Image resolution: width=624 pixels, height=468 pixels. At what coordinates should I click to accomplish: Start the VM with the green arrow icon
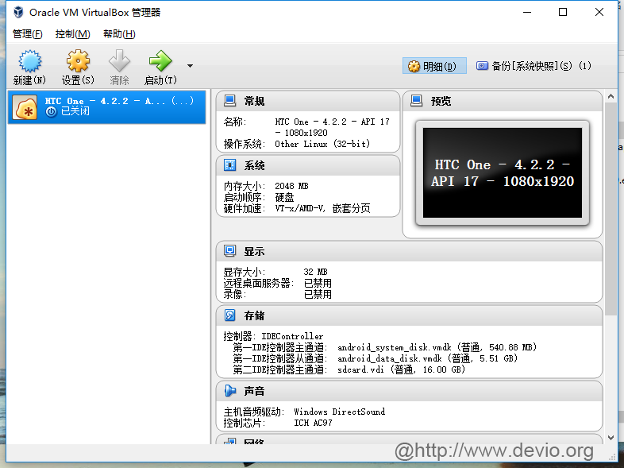[160, 61]
